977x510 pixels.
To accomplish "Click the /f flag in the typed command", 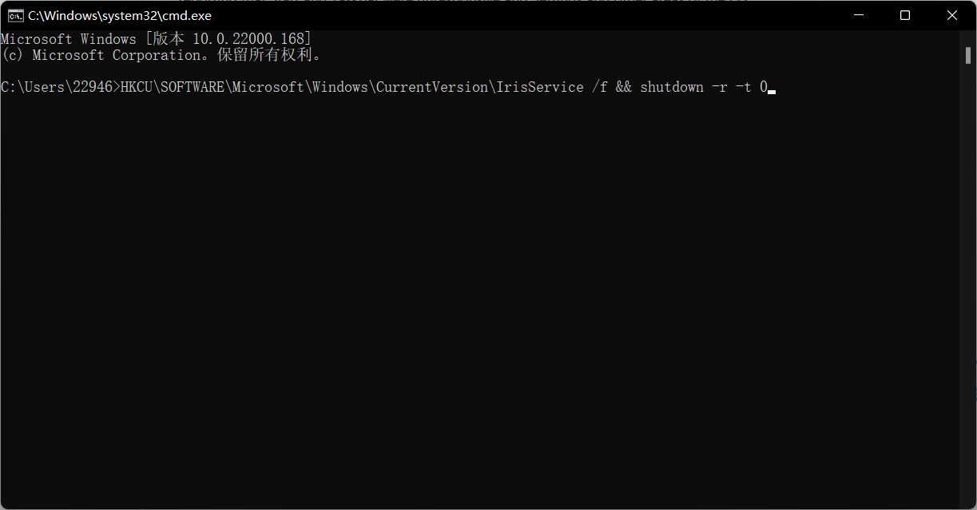I will pos(601,86).
